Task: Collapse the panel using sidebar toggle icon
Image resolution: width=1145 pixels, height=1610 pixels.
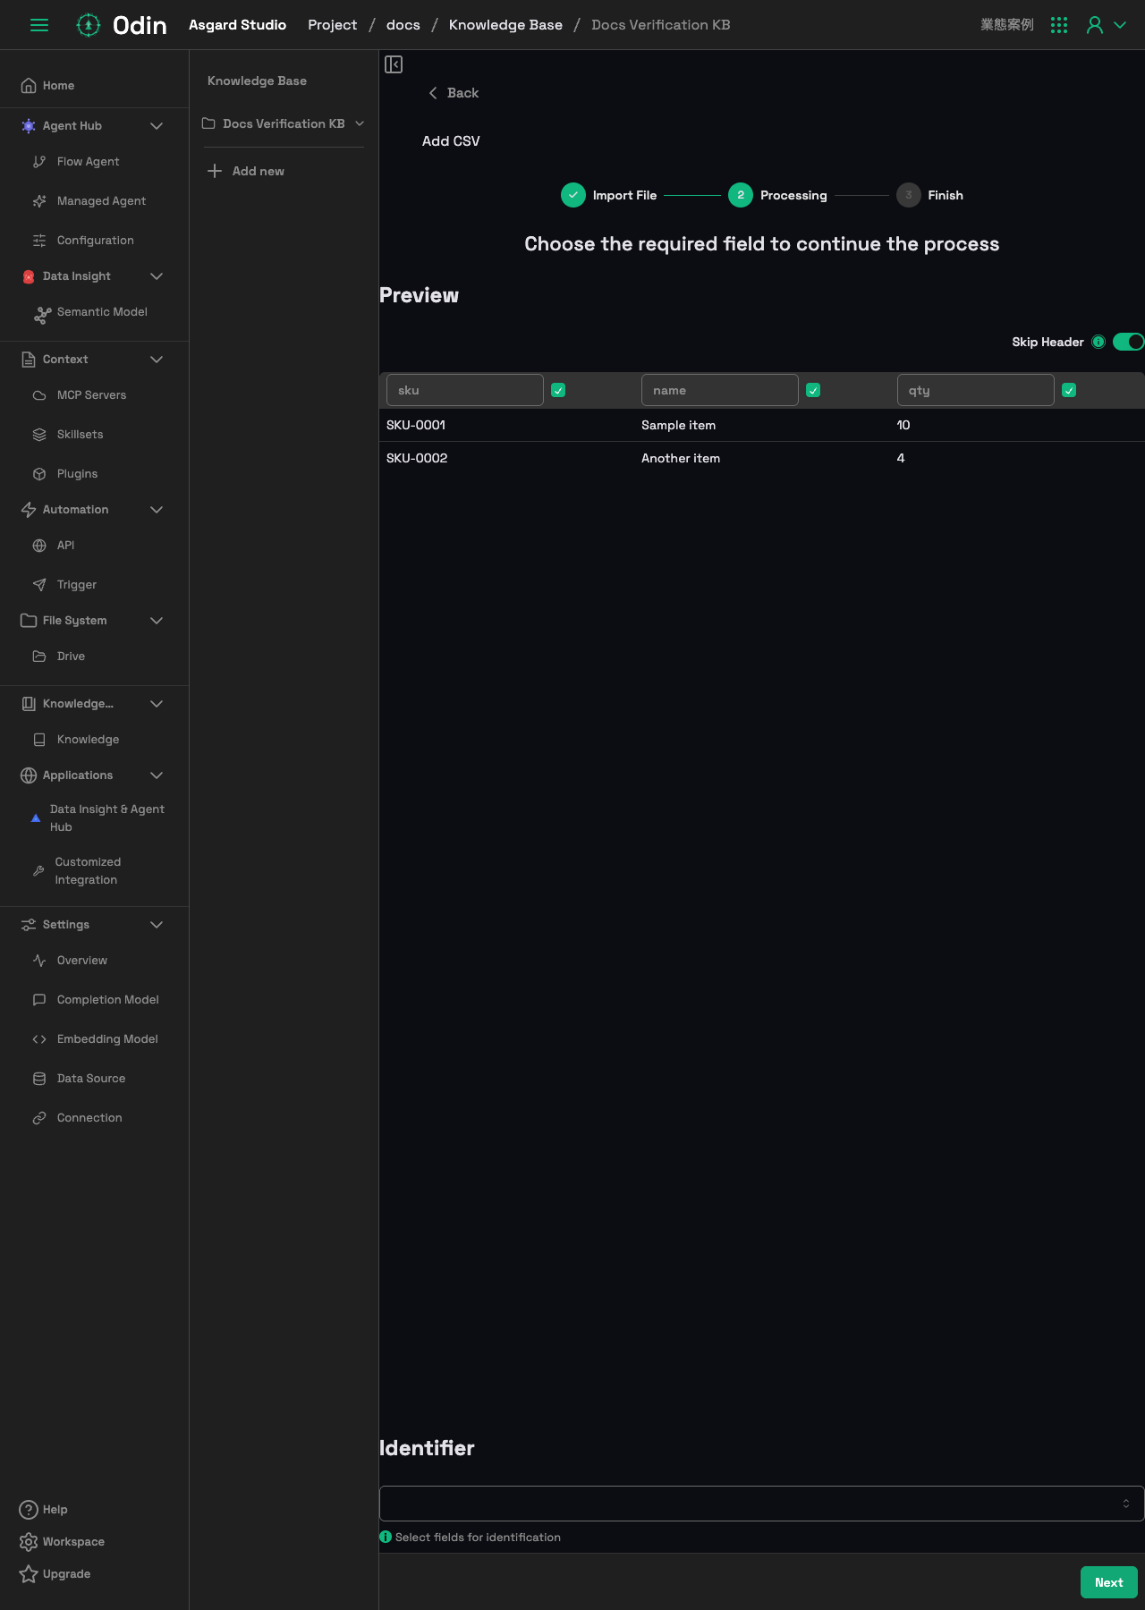Action: (394, 64)
